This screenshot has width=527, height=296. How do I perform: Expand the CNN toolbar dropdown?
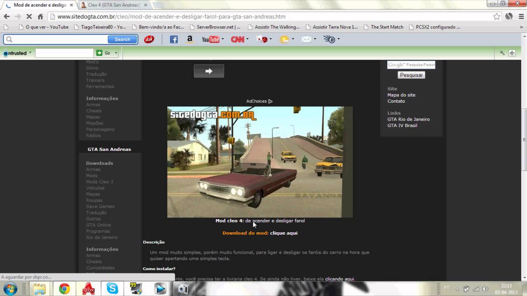click(x=247, y=39)
